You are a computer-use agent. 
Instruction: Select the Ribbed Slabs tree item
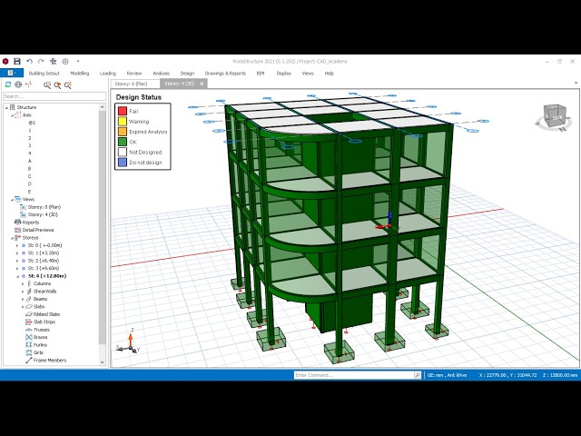[43, 314]
